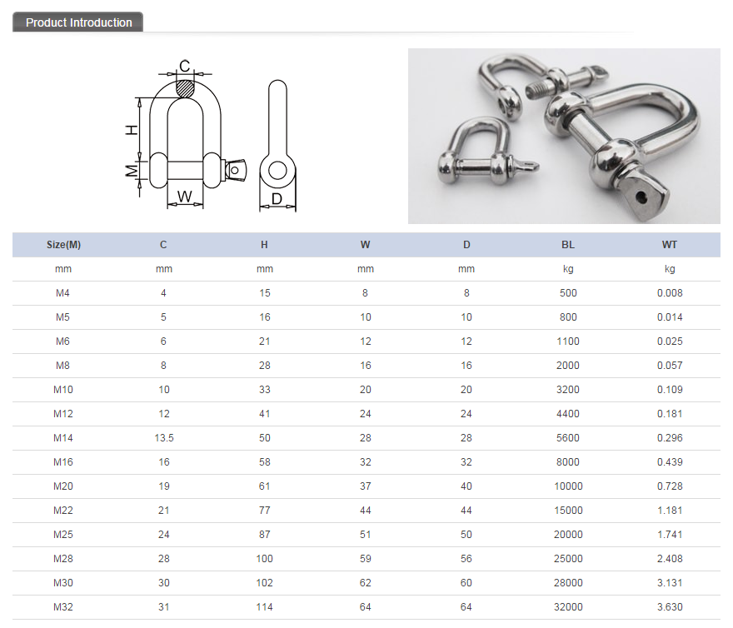This screenshot has height=628, width=733.
Task: Click the 25000 breaking load for M28
Action: tap(568, 559)
